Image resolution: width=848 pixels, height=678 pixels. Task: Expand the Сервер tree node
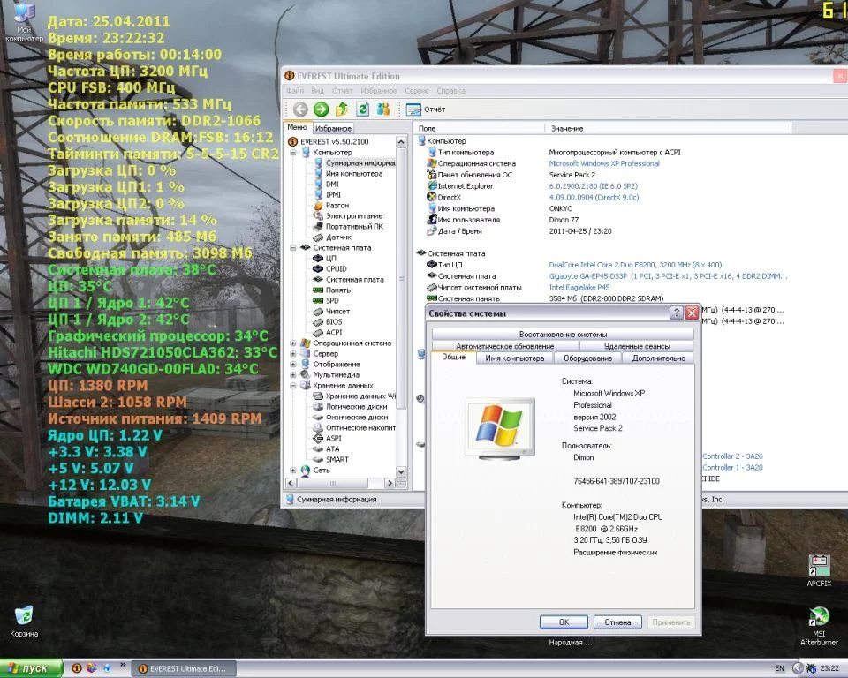pyautogui.click(x=292, y=354)
